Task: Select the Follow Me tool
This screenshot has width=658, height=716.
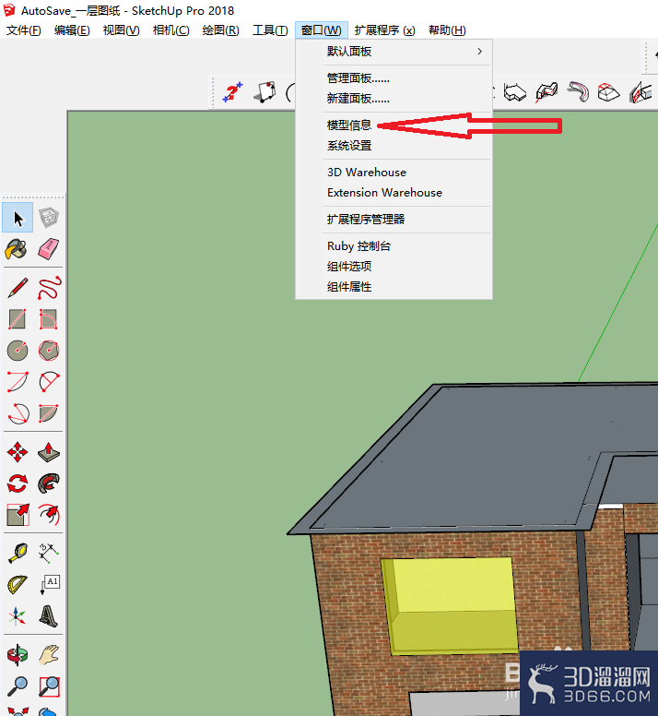Action: coord(48,483)
